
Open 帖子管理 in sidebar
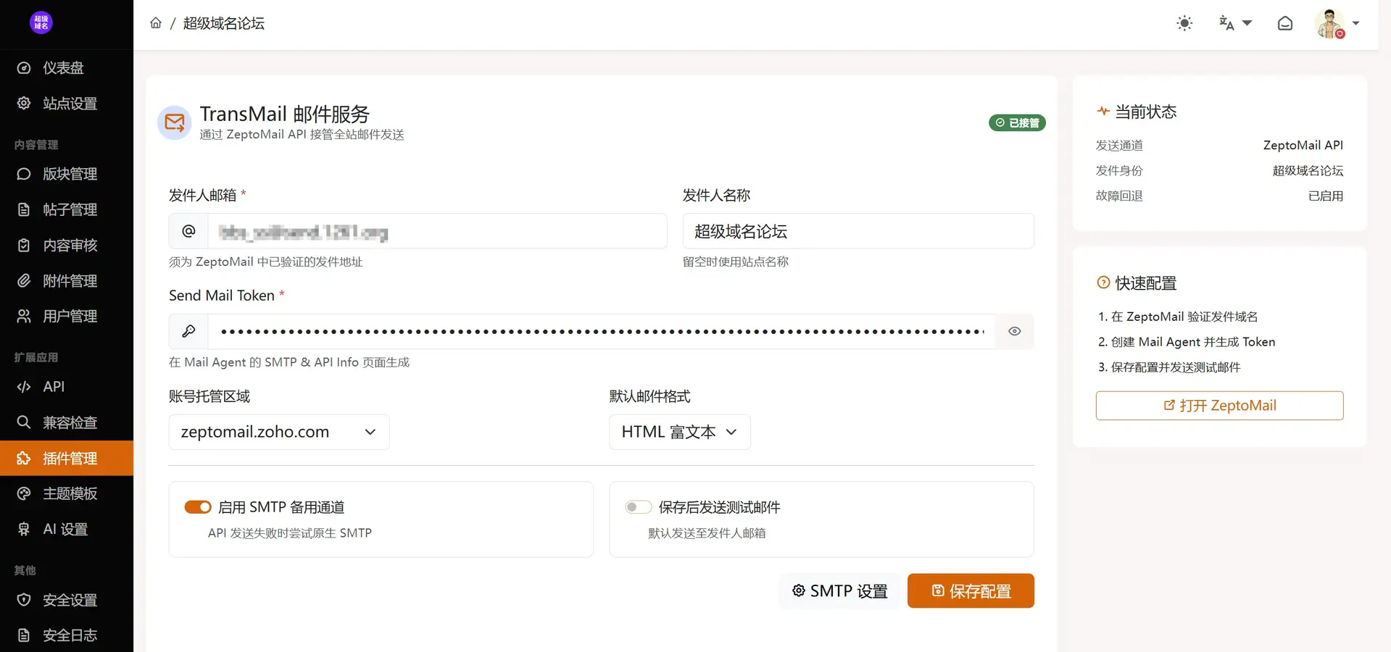click(67, 209)
